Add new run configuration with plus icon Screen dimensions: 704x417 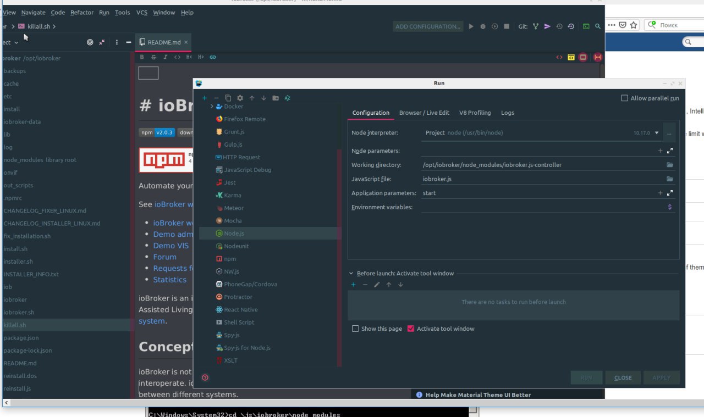205,98
